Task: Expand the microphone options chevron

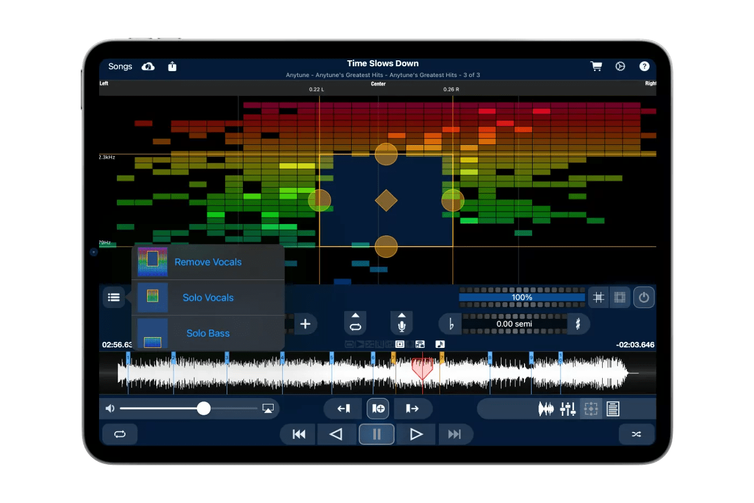Action: click(401, 315)
